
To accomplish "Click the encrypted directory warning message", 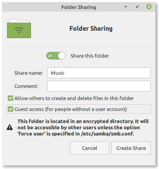I will (83, 127).
